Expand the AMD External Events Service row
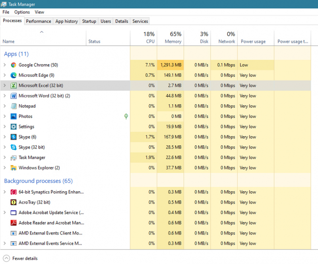The image size is (318, 264). click(5, 243)
